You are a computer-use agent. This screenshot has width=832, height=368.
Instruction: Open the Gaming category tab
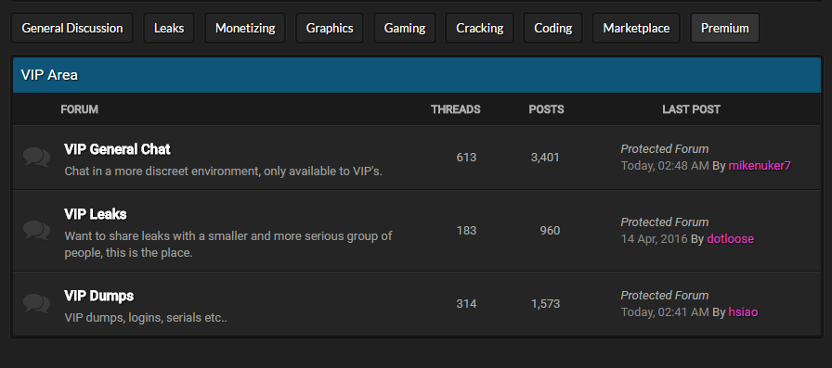pos(405,28)
